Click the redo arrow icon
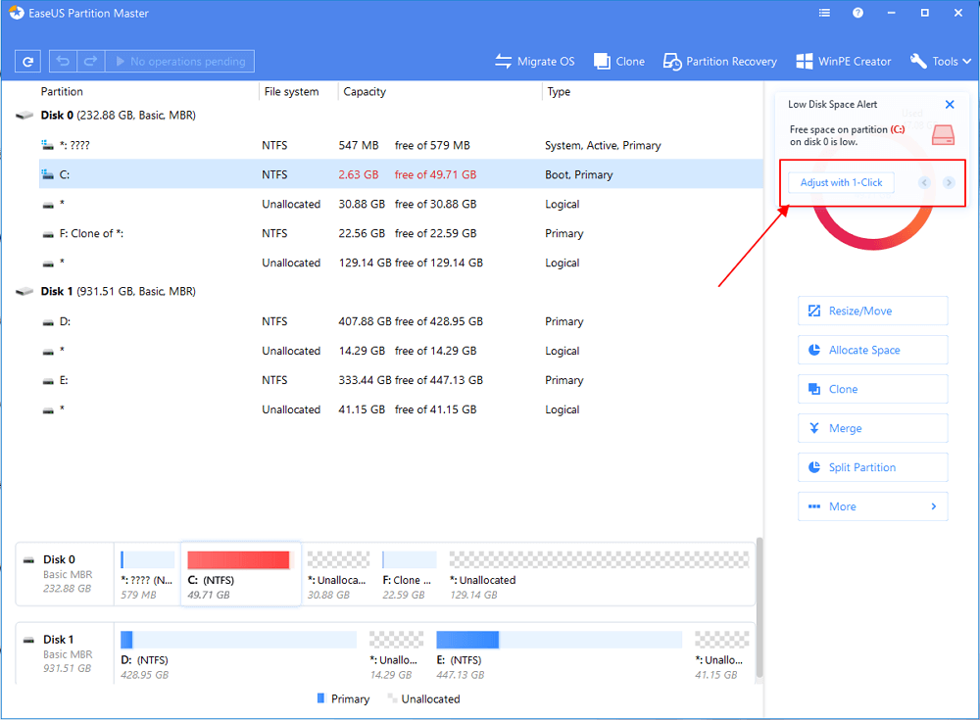 click(x=90, y=61)
